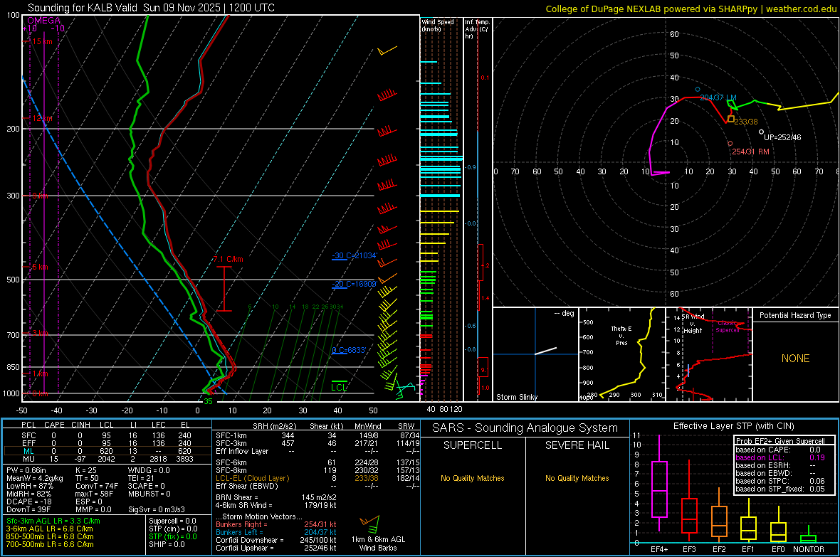Click the 'Eff Shear (EBWD)' row label
This screenshot has height=557, width=840.
tap(247, 486)
